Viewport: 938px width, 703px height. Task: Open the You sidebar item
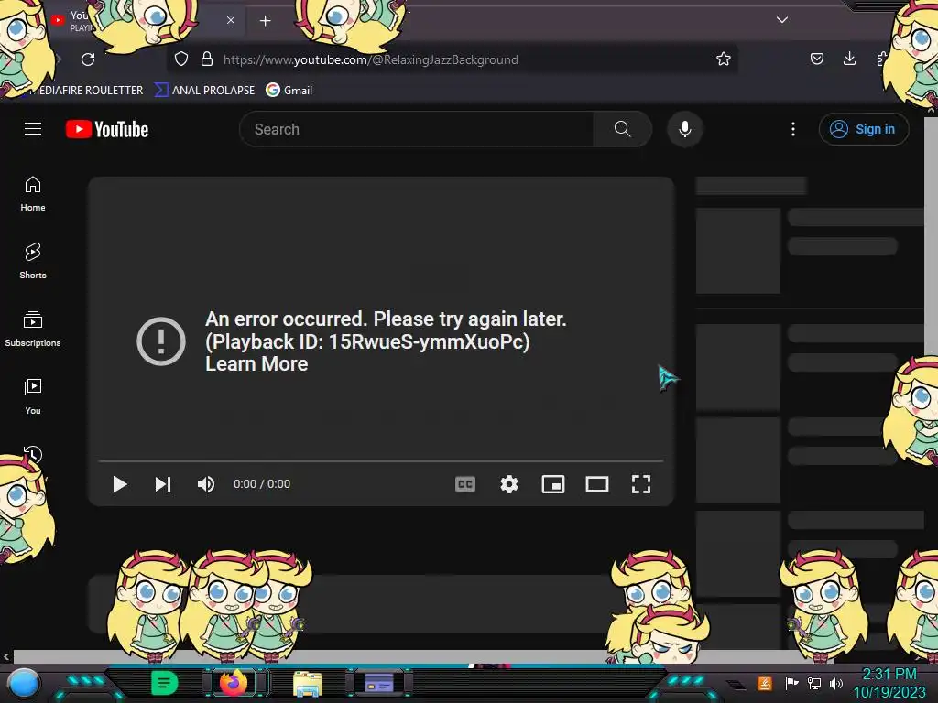click(x=33, y=397)
